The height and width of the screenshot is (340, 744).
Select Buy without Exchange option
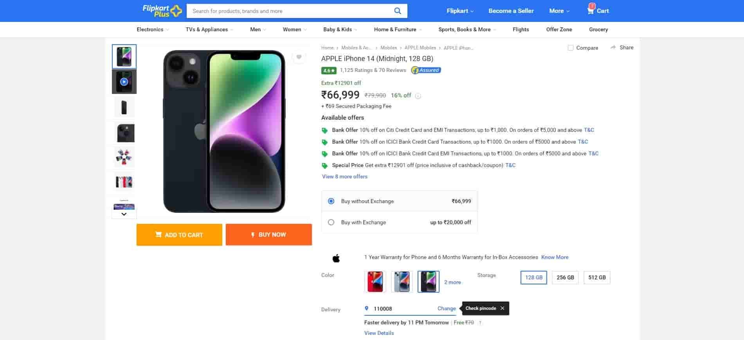coord(331,201)
